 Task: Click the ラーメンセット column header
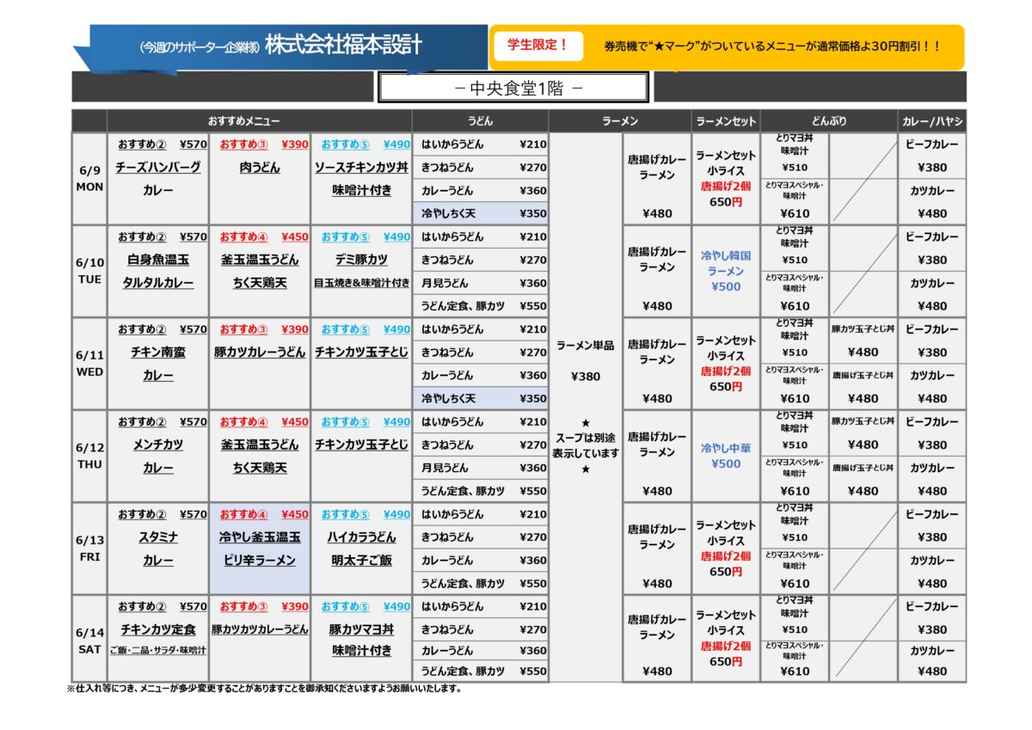[726, 121]
